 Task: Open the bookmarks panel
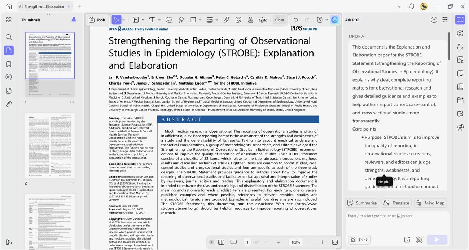click(x=9, y=64)
